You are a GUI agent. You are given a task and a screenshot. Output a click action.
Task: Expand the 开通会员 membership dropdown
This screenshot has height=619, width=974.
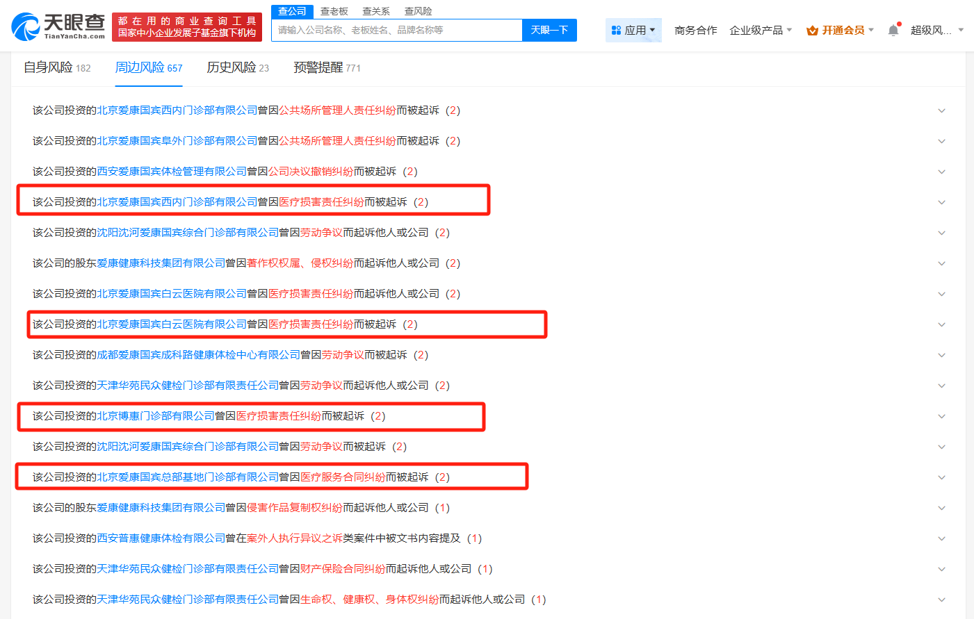click(x=871, y=30)
